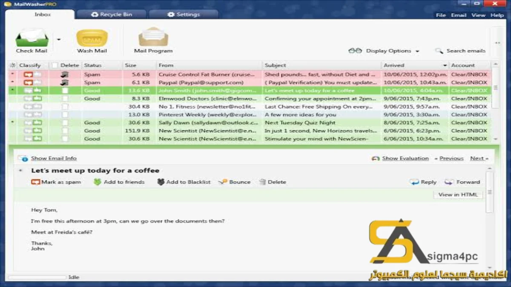511x287 pixels.
Task: Open the Settings tab
Action: pos(184,14)
